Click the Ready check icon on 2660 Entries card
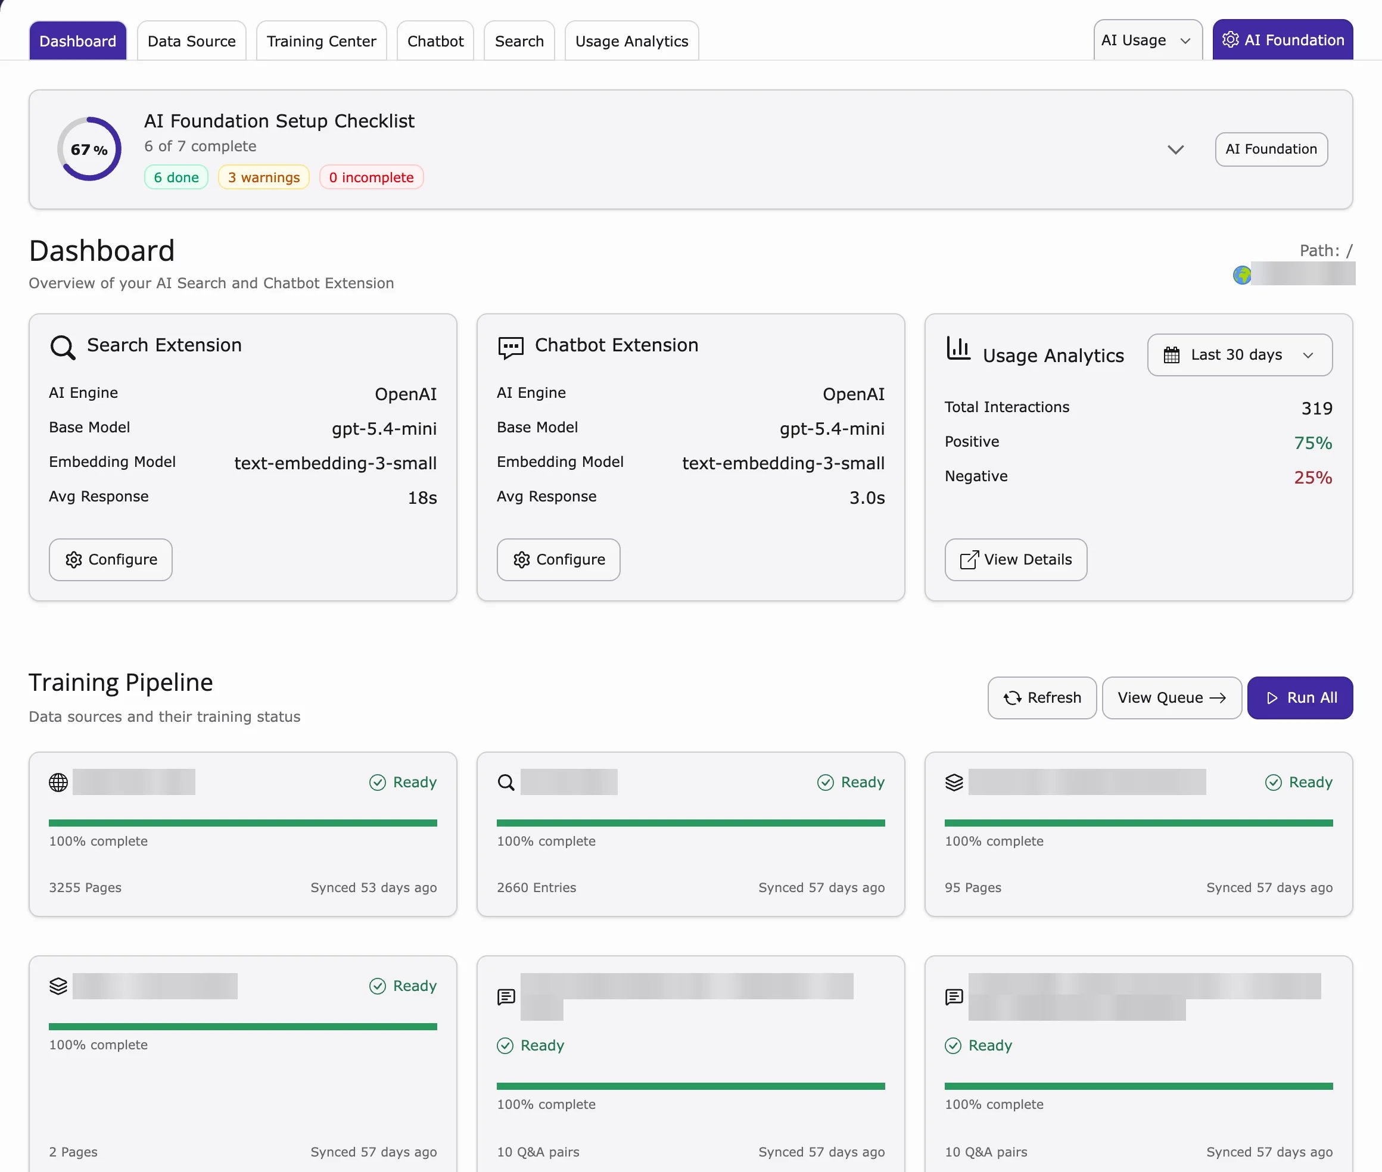The height and width of the screenshot is (1172, 1382). 825,782
